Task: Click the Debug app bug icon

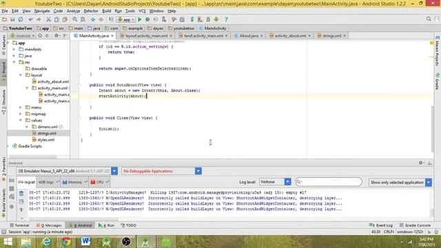Action: click(147, 19)
